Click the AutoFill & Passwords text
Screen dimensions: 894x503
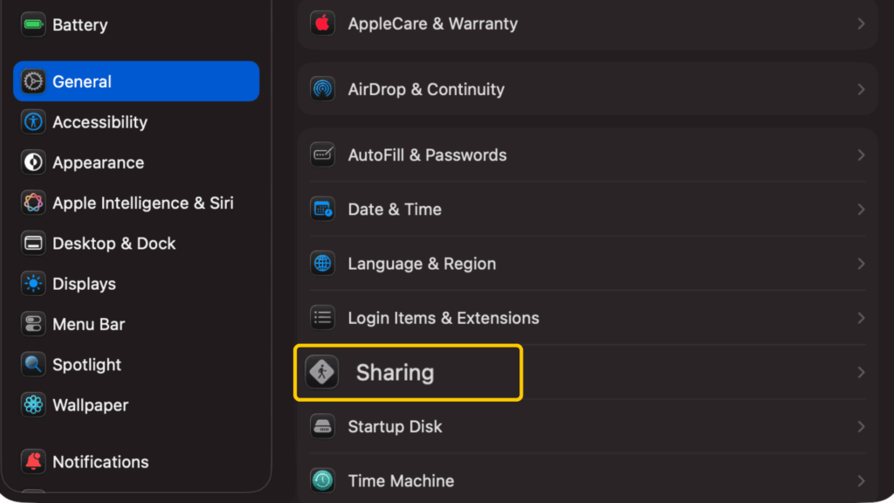[x=427, y=155]
